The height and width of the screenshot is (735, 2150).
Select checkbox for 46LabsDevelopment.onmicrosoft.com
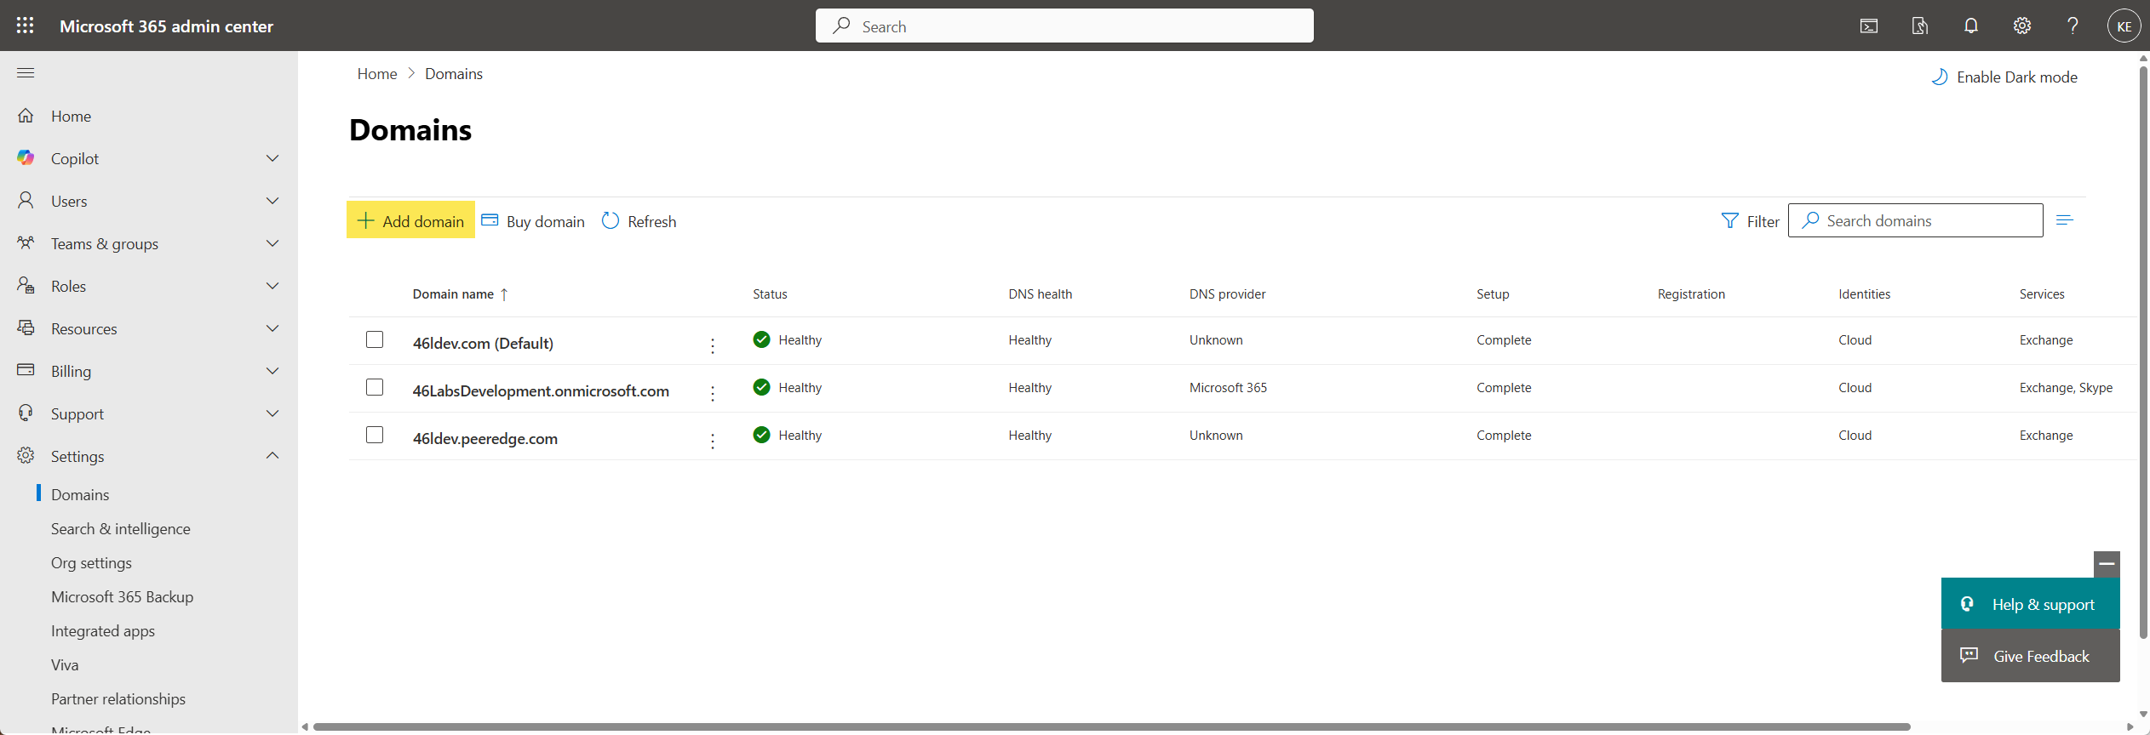[x=375, y=387]
